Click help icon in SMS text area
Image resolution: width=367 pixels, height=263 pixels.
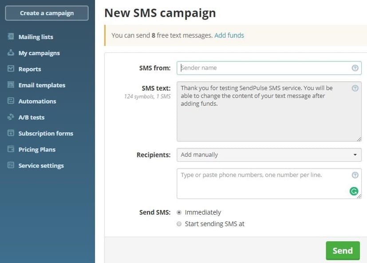[355, 88]
